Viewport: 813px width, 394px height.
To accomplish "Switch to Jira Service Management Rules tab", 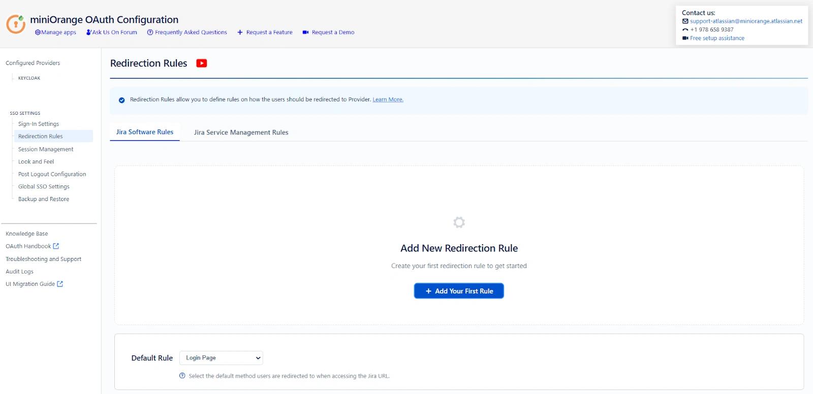I will (x=241, y=133).
